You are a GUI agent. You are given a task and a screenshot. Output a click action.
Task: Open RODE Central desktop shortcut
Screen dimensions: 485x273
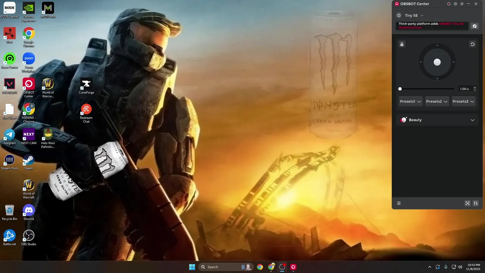point(9,10)
